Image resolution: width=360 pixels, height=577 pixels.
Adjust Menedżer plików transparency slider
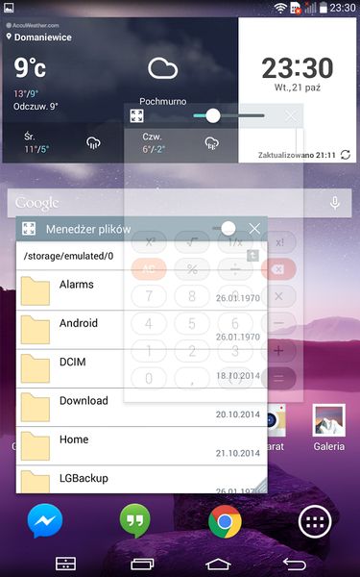[x=228, y=229]
